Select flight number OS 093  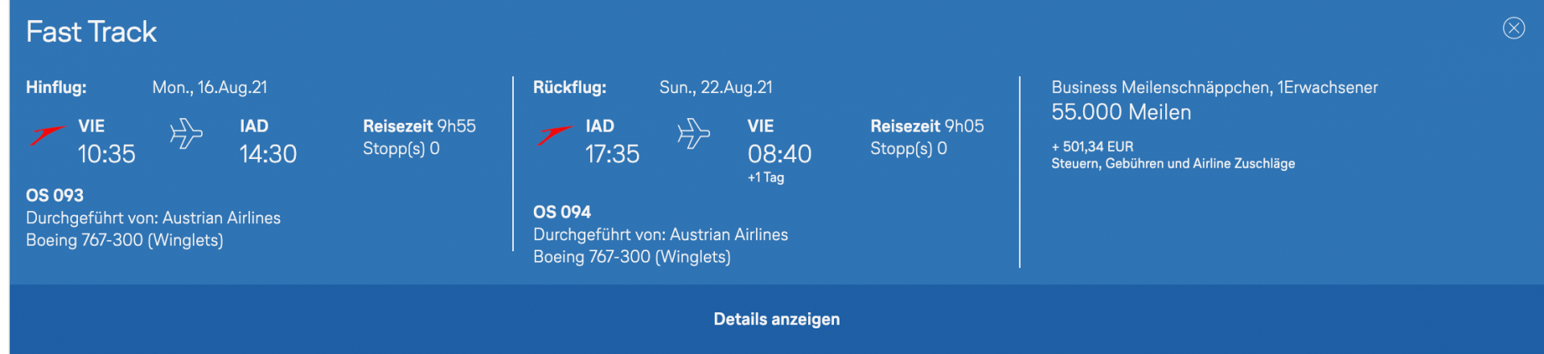[55, 196]
